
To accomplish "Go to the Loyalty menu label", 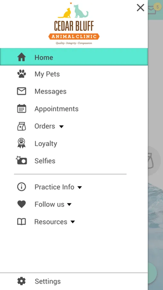I will pyautogui.click(x=46, y=144).
